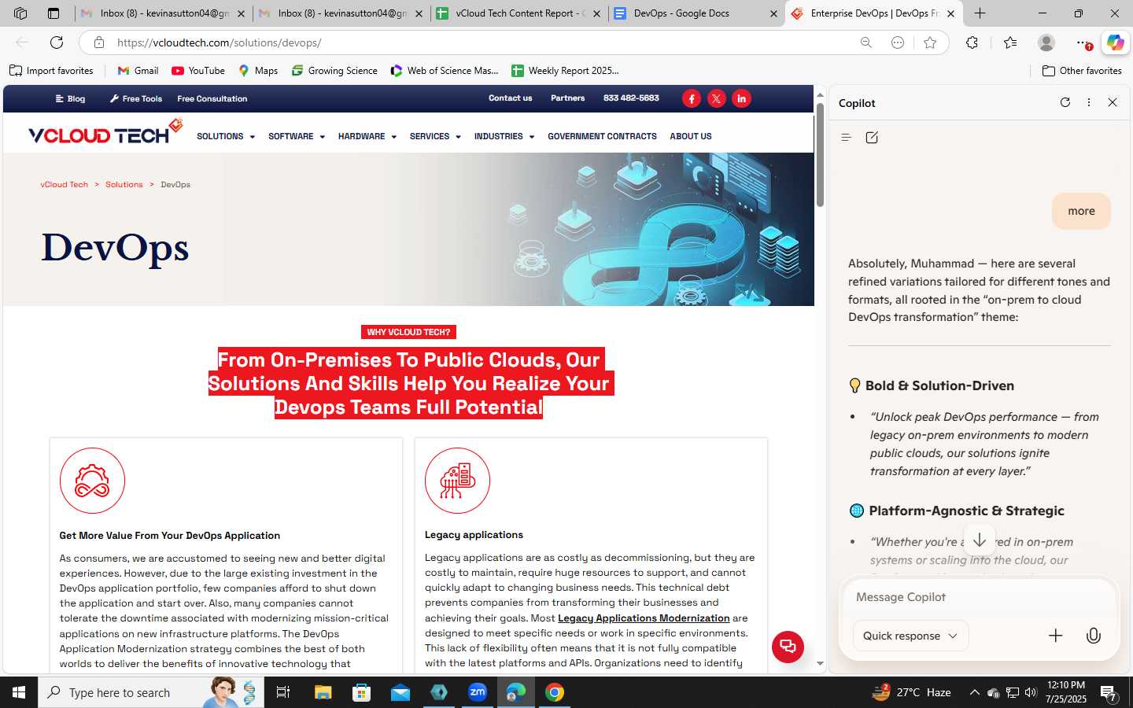The width and height of the screenshot is (1133, 708).
Task: Open Gmail bookmark
Action: (138, 71)
